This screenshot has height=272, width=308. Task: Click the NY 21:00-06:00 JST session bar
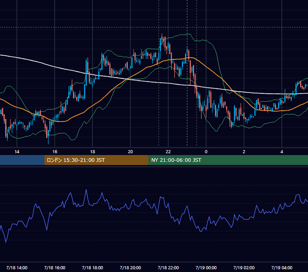coord(228,160)
